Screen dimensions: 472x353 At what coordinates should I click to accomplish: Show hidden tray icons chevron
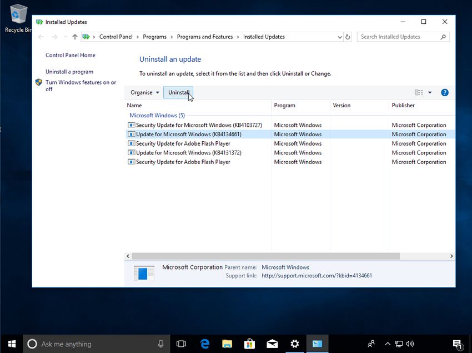click(x=388, y=344)
